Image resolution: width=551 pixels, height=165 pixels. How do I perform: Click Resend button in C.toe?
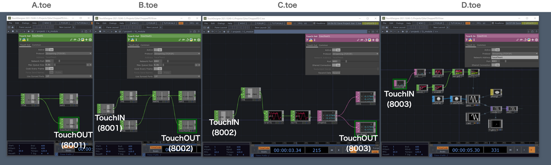tap(336, 73)
